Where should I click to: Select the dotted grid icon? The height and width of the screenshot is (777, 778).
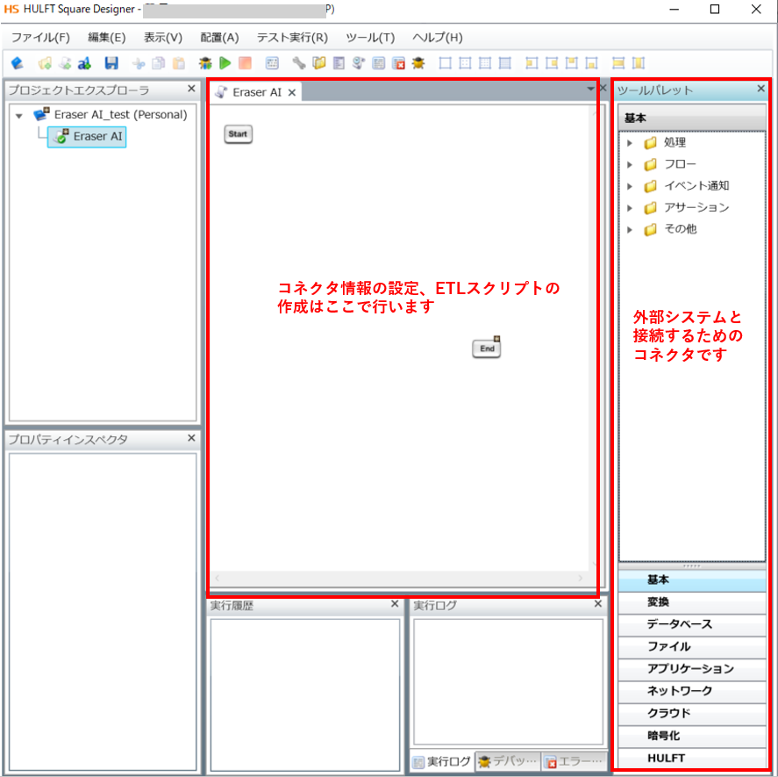coord(466,63)
